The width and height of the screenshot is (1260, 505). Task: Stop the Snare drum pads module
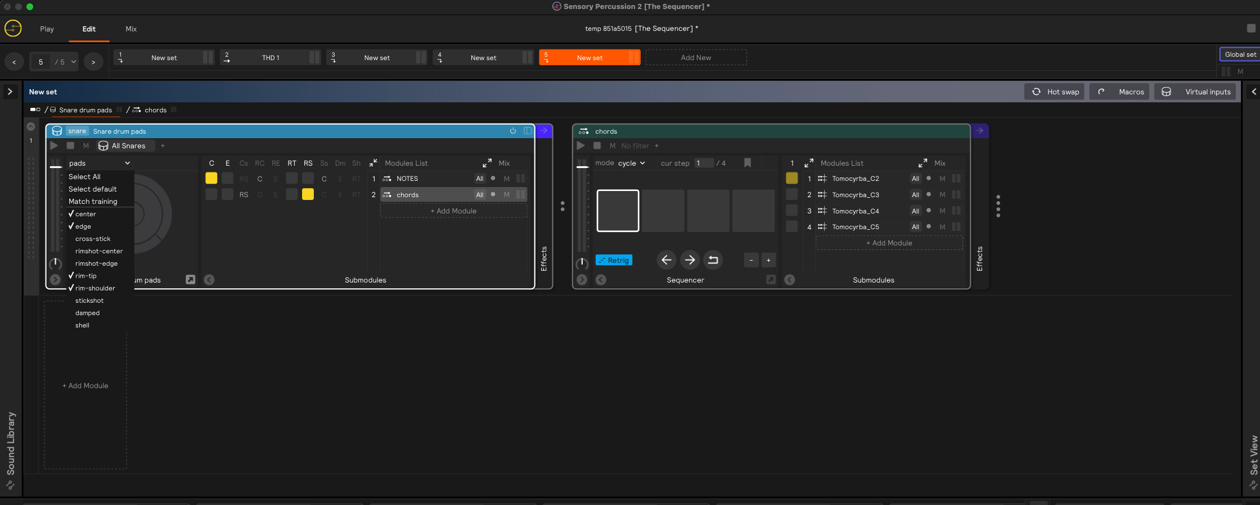[x=70, y=146]
